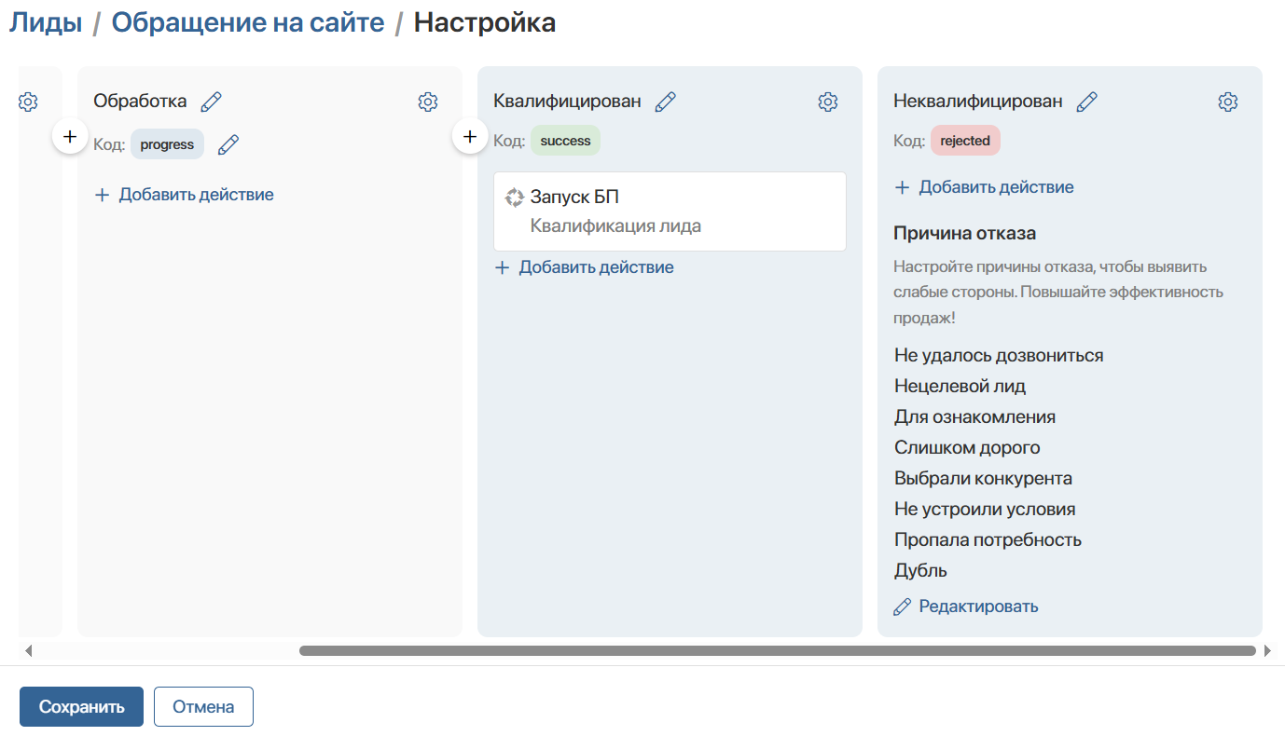Select the reason Слишком дорого
This screenshot has height=736, width=1285.
click(x=967, y=447)
